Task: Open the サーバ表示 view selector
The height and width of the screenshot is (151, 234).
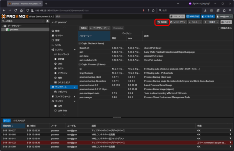Action: (23, 21)
